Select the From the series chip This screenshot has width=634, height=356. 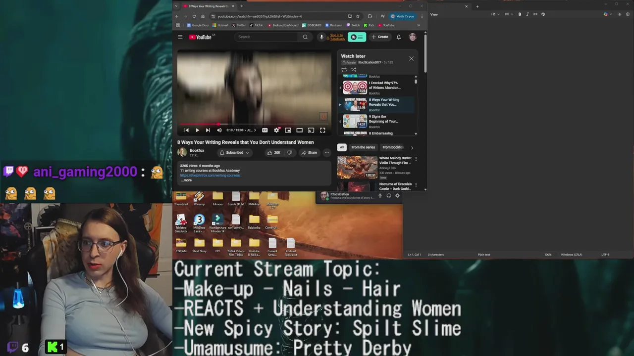coord(363,147)
